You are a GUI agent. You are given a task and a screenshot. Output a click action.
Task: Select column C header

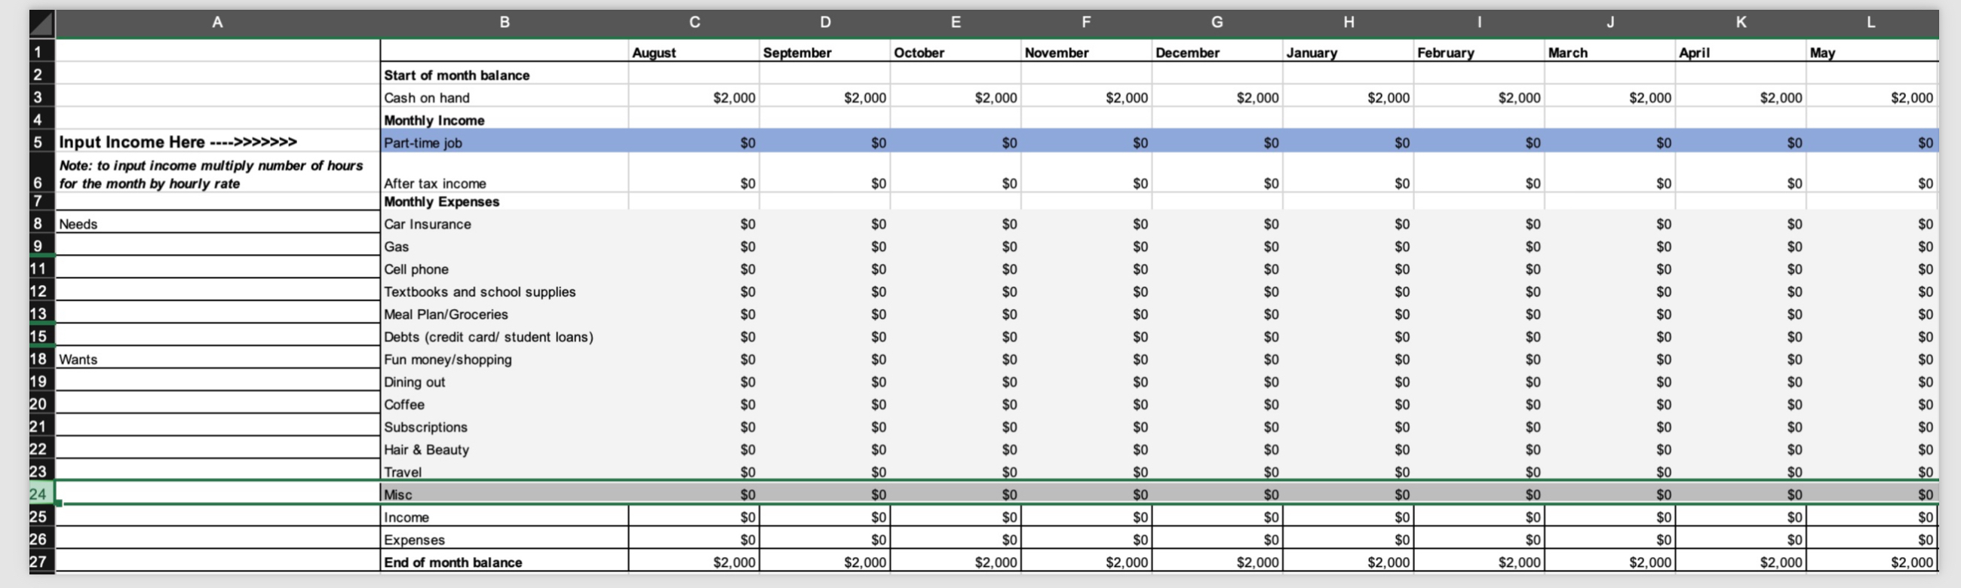point(694,23)
